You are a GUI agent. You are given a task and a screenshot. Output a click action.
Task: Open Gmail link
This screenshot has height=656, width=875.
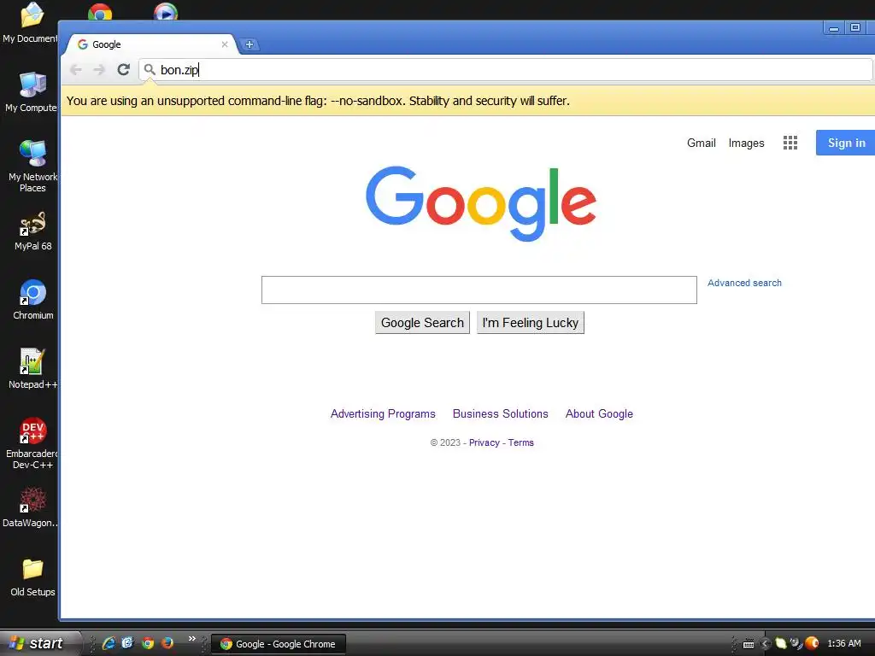coord(701,143)
